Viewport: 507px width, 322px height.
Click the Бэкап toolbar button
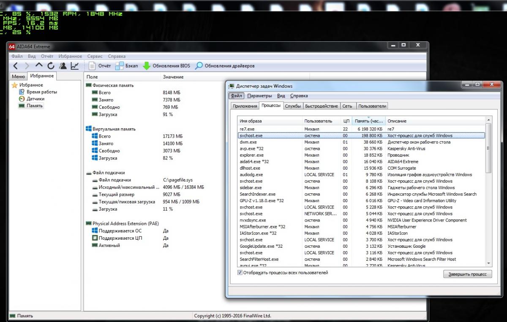(126, 66)
